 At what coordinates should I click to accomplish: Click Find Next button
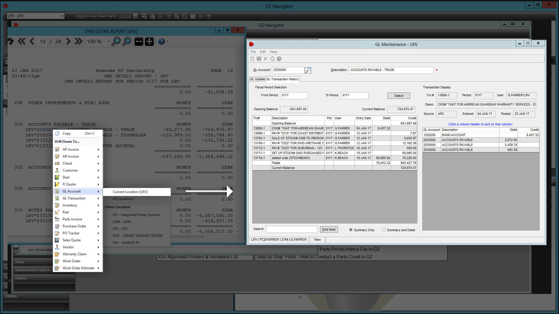329,229
